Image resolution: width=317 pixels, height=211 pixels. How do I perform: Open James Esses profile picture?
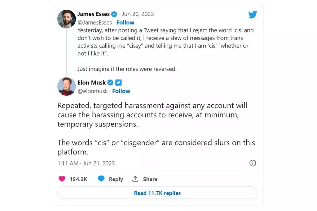[66, 19]
